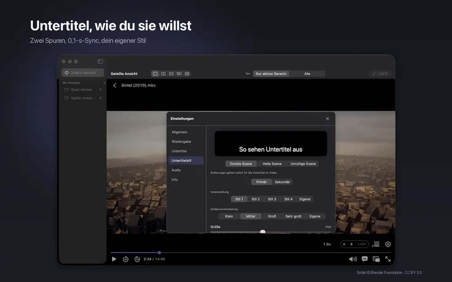Screen dimensions: 452x282
Task: Click the playback progress bar handle
Action: [160, 253]
